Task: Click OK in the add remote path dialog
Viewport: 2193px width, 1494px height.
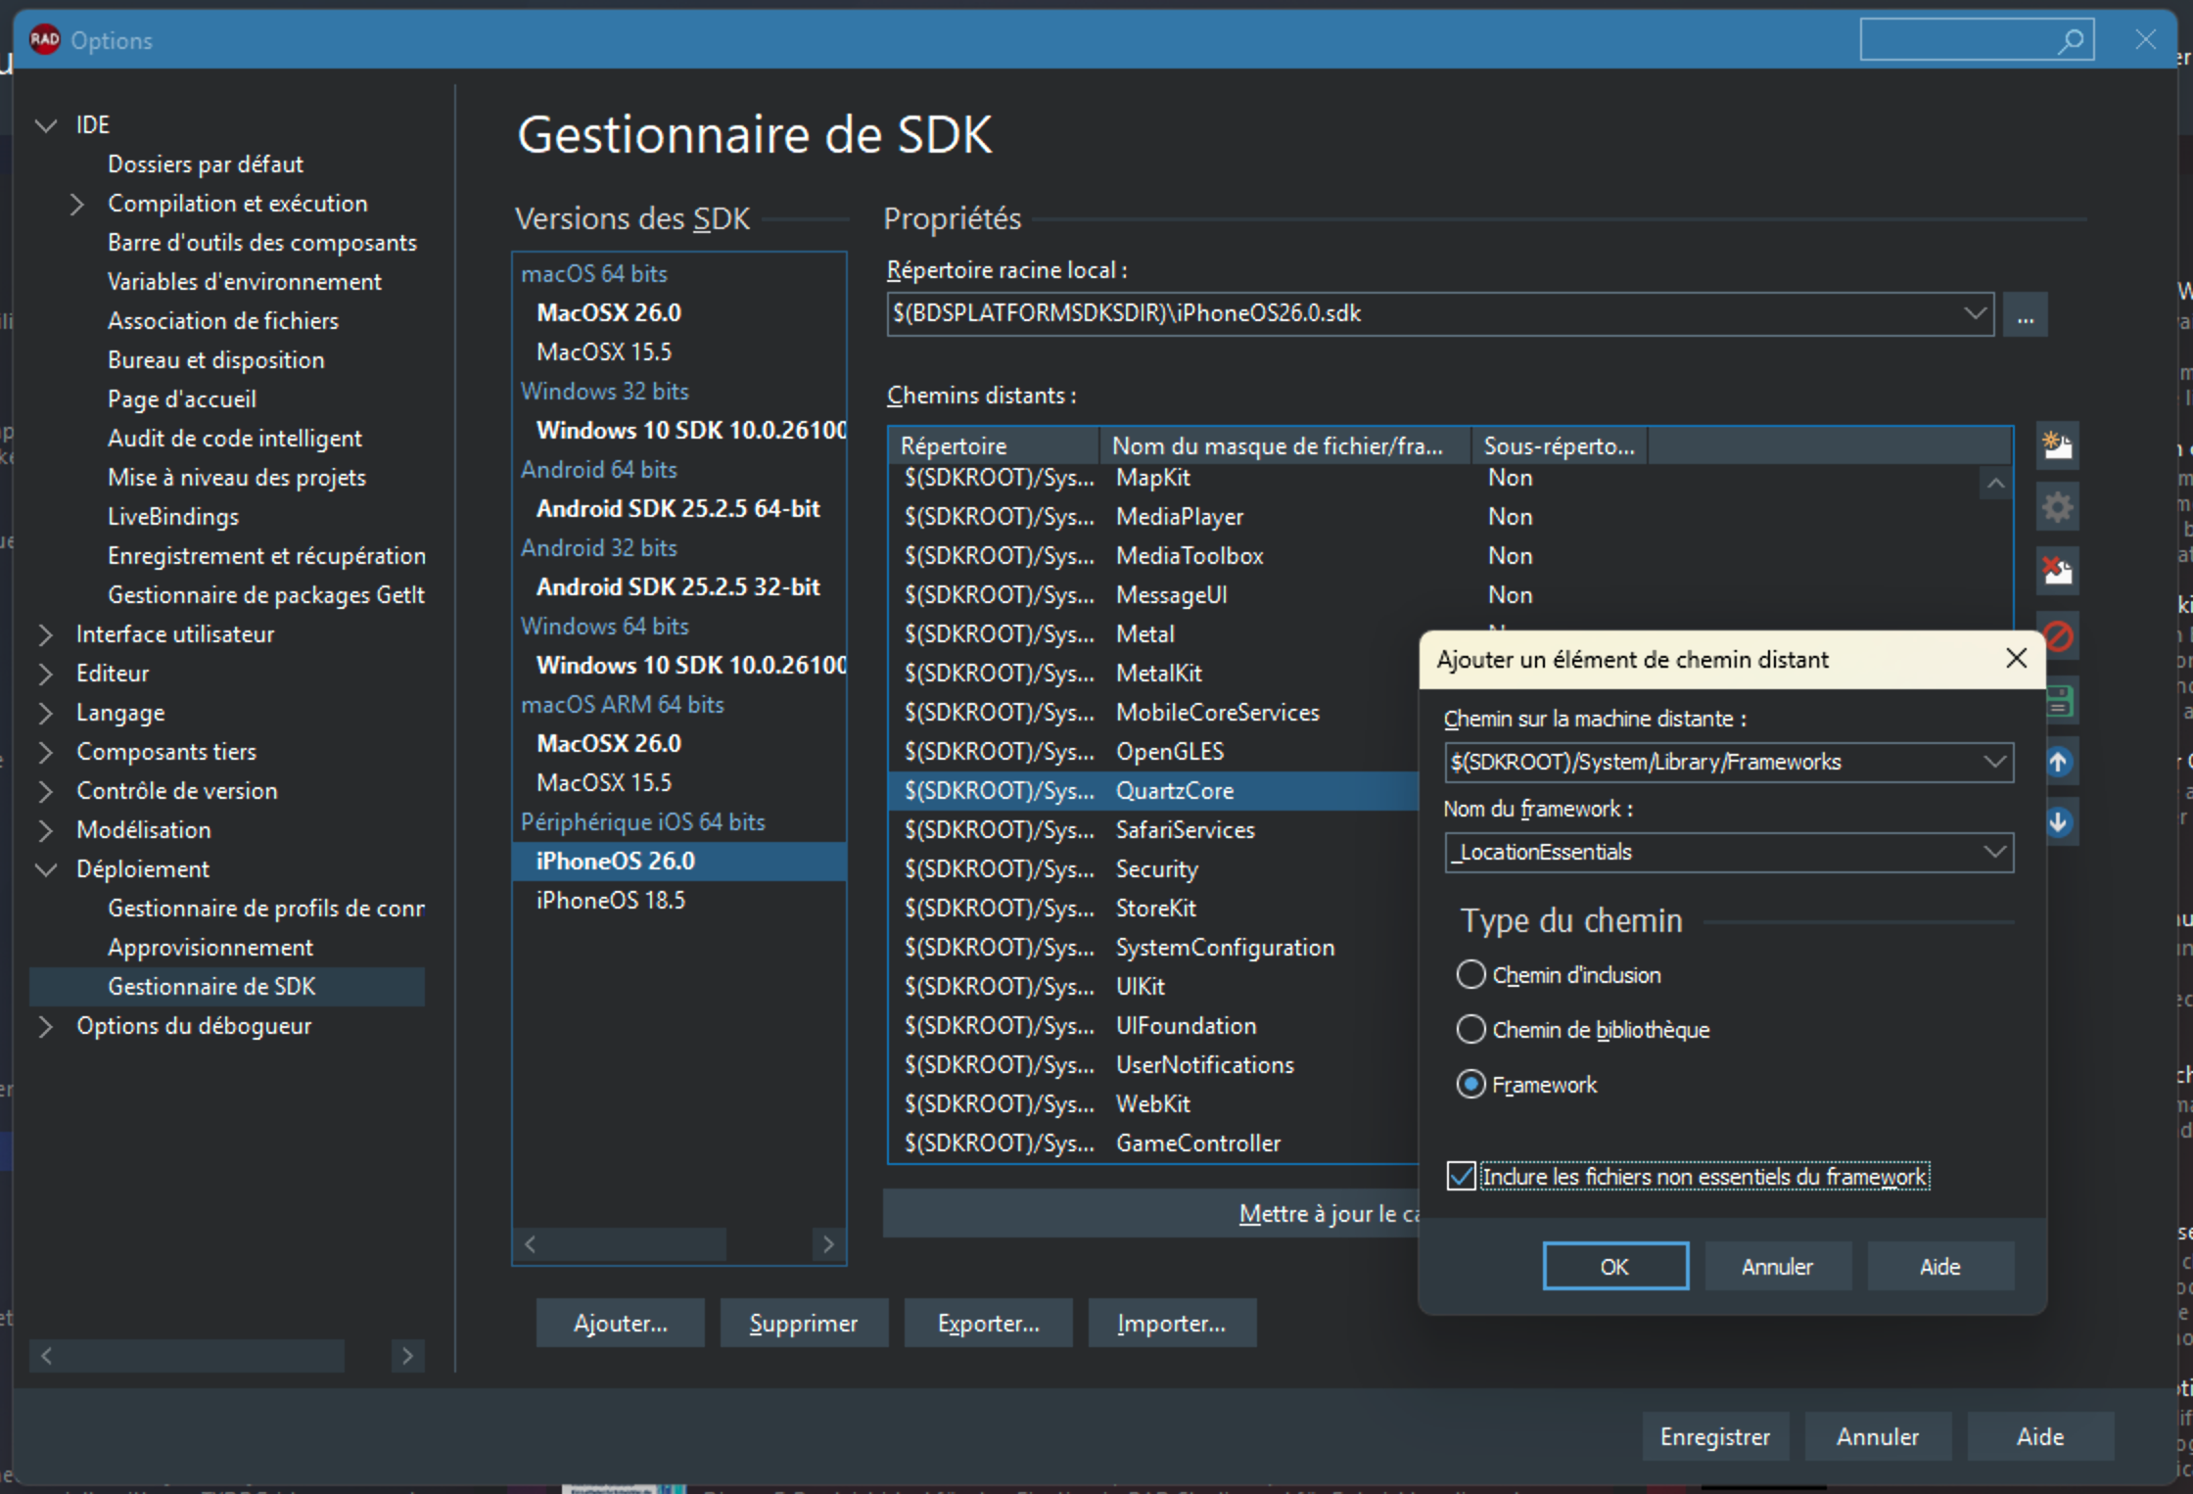Action: (1614, 1267)
